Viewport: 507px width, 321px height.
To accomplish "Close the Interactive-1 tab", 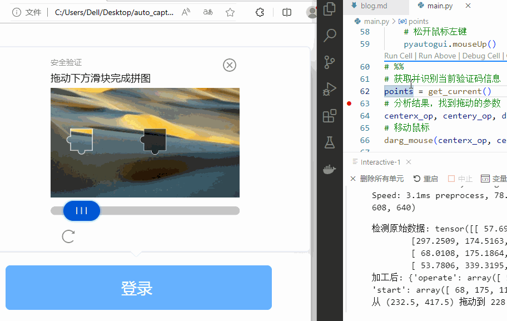I will pos(409,162).
